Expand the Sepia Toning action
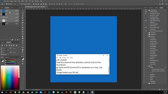 click(149, 24)
